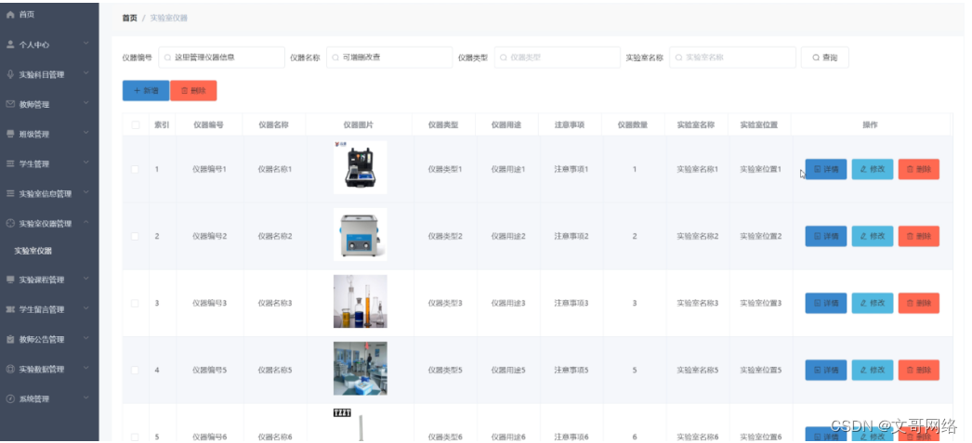The width and height of the screenshot is (972, 443).
Task: Click the 首页 breadcrumb link
Action: (129, 18)
